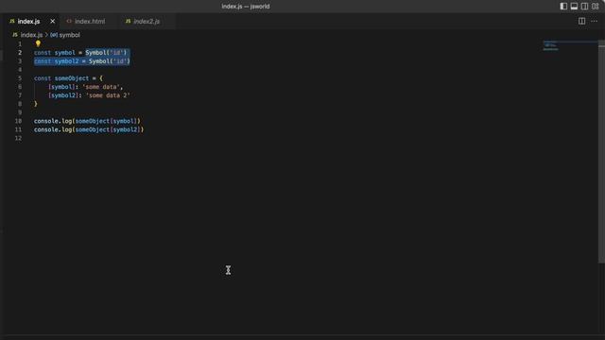Viewport: 605px width, 340px height.
Task: Toggle the secondary sidebar layout icon
Action: (584, 7)
